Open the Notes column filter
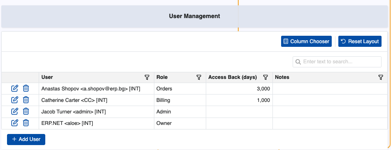Screen dimensions: 391x150 pyautogui.click(x=381, y=78)
